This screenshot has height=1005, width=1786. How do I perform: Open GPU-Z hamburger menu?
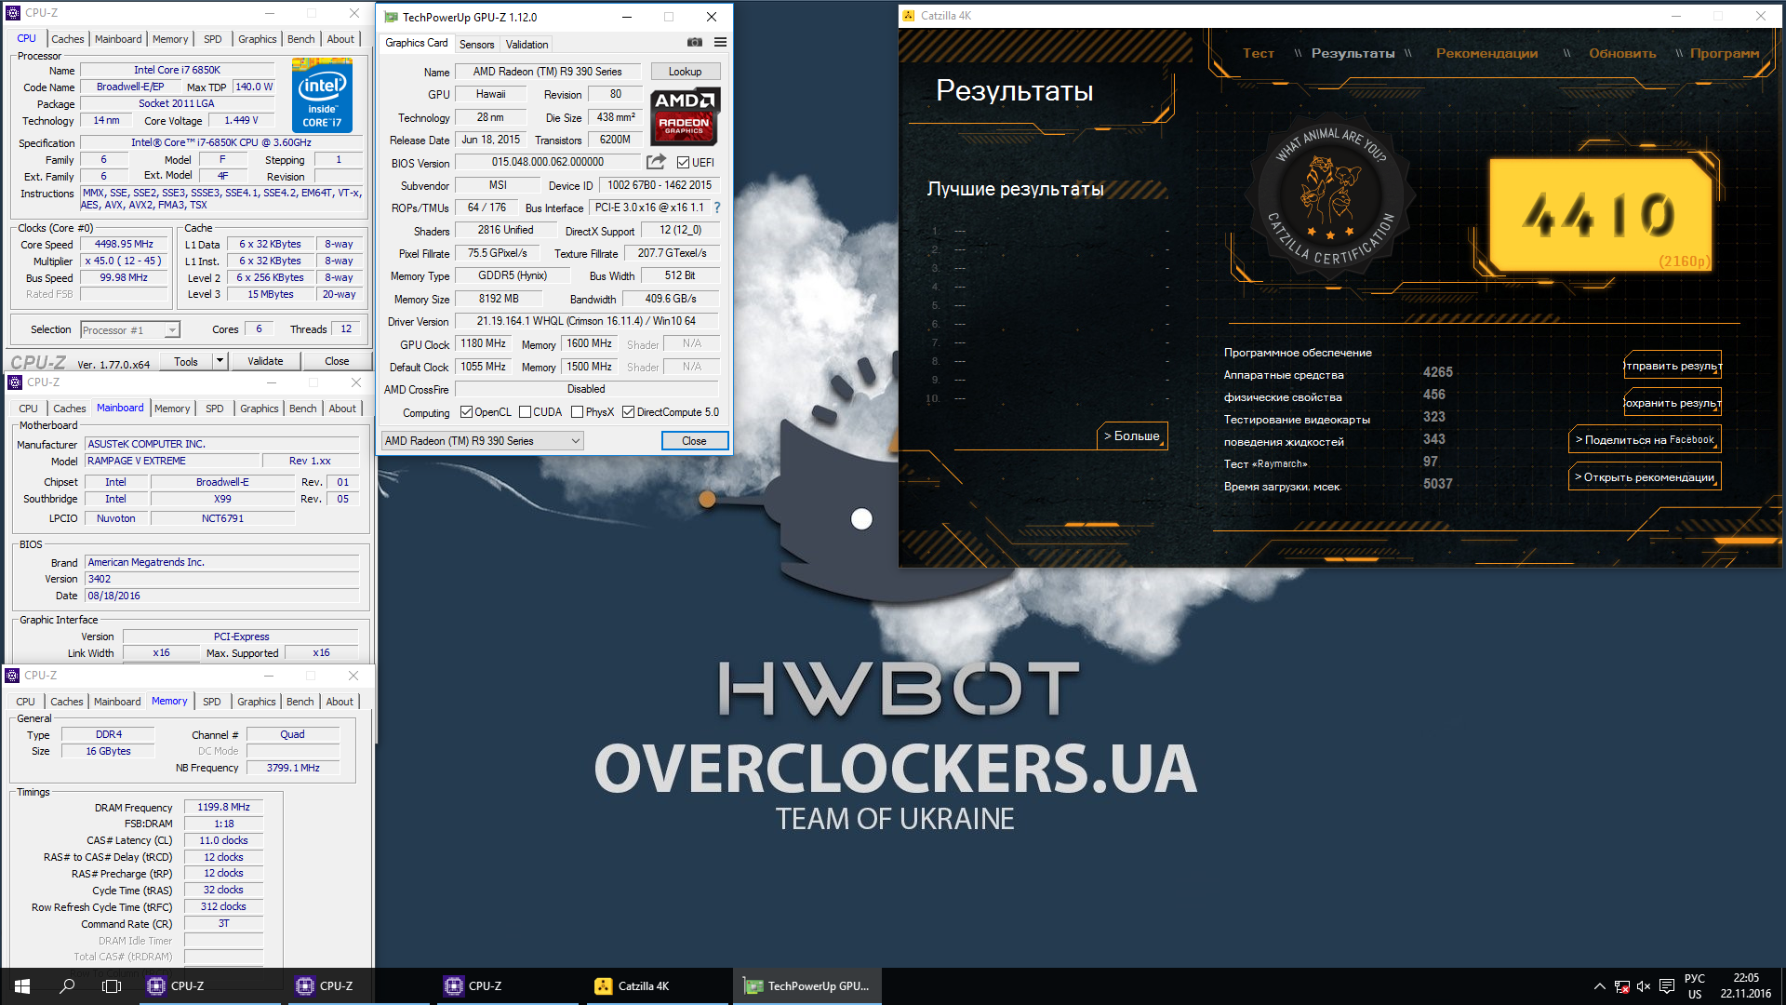tap(720, 43)
